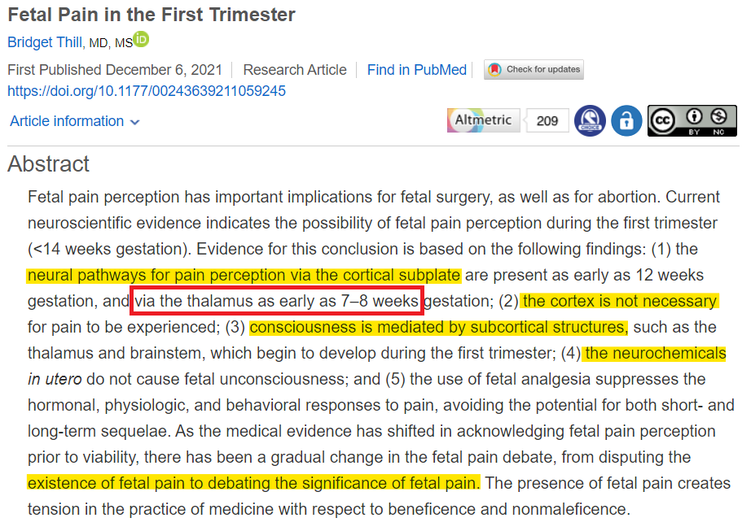Image resolution: width=751 pixels, height=531 pixels.
Task: Open author Bridget Thill's profile link
Action: pyautogui.click(x=45, y=42)
